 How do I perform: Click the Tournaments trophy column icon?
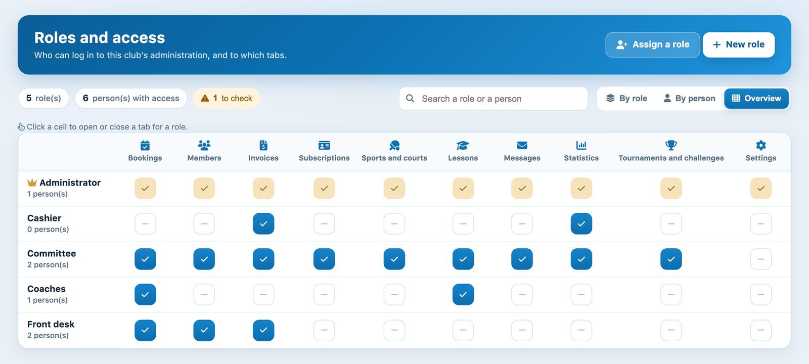click(671, 146)
